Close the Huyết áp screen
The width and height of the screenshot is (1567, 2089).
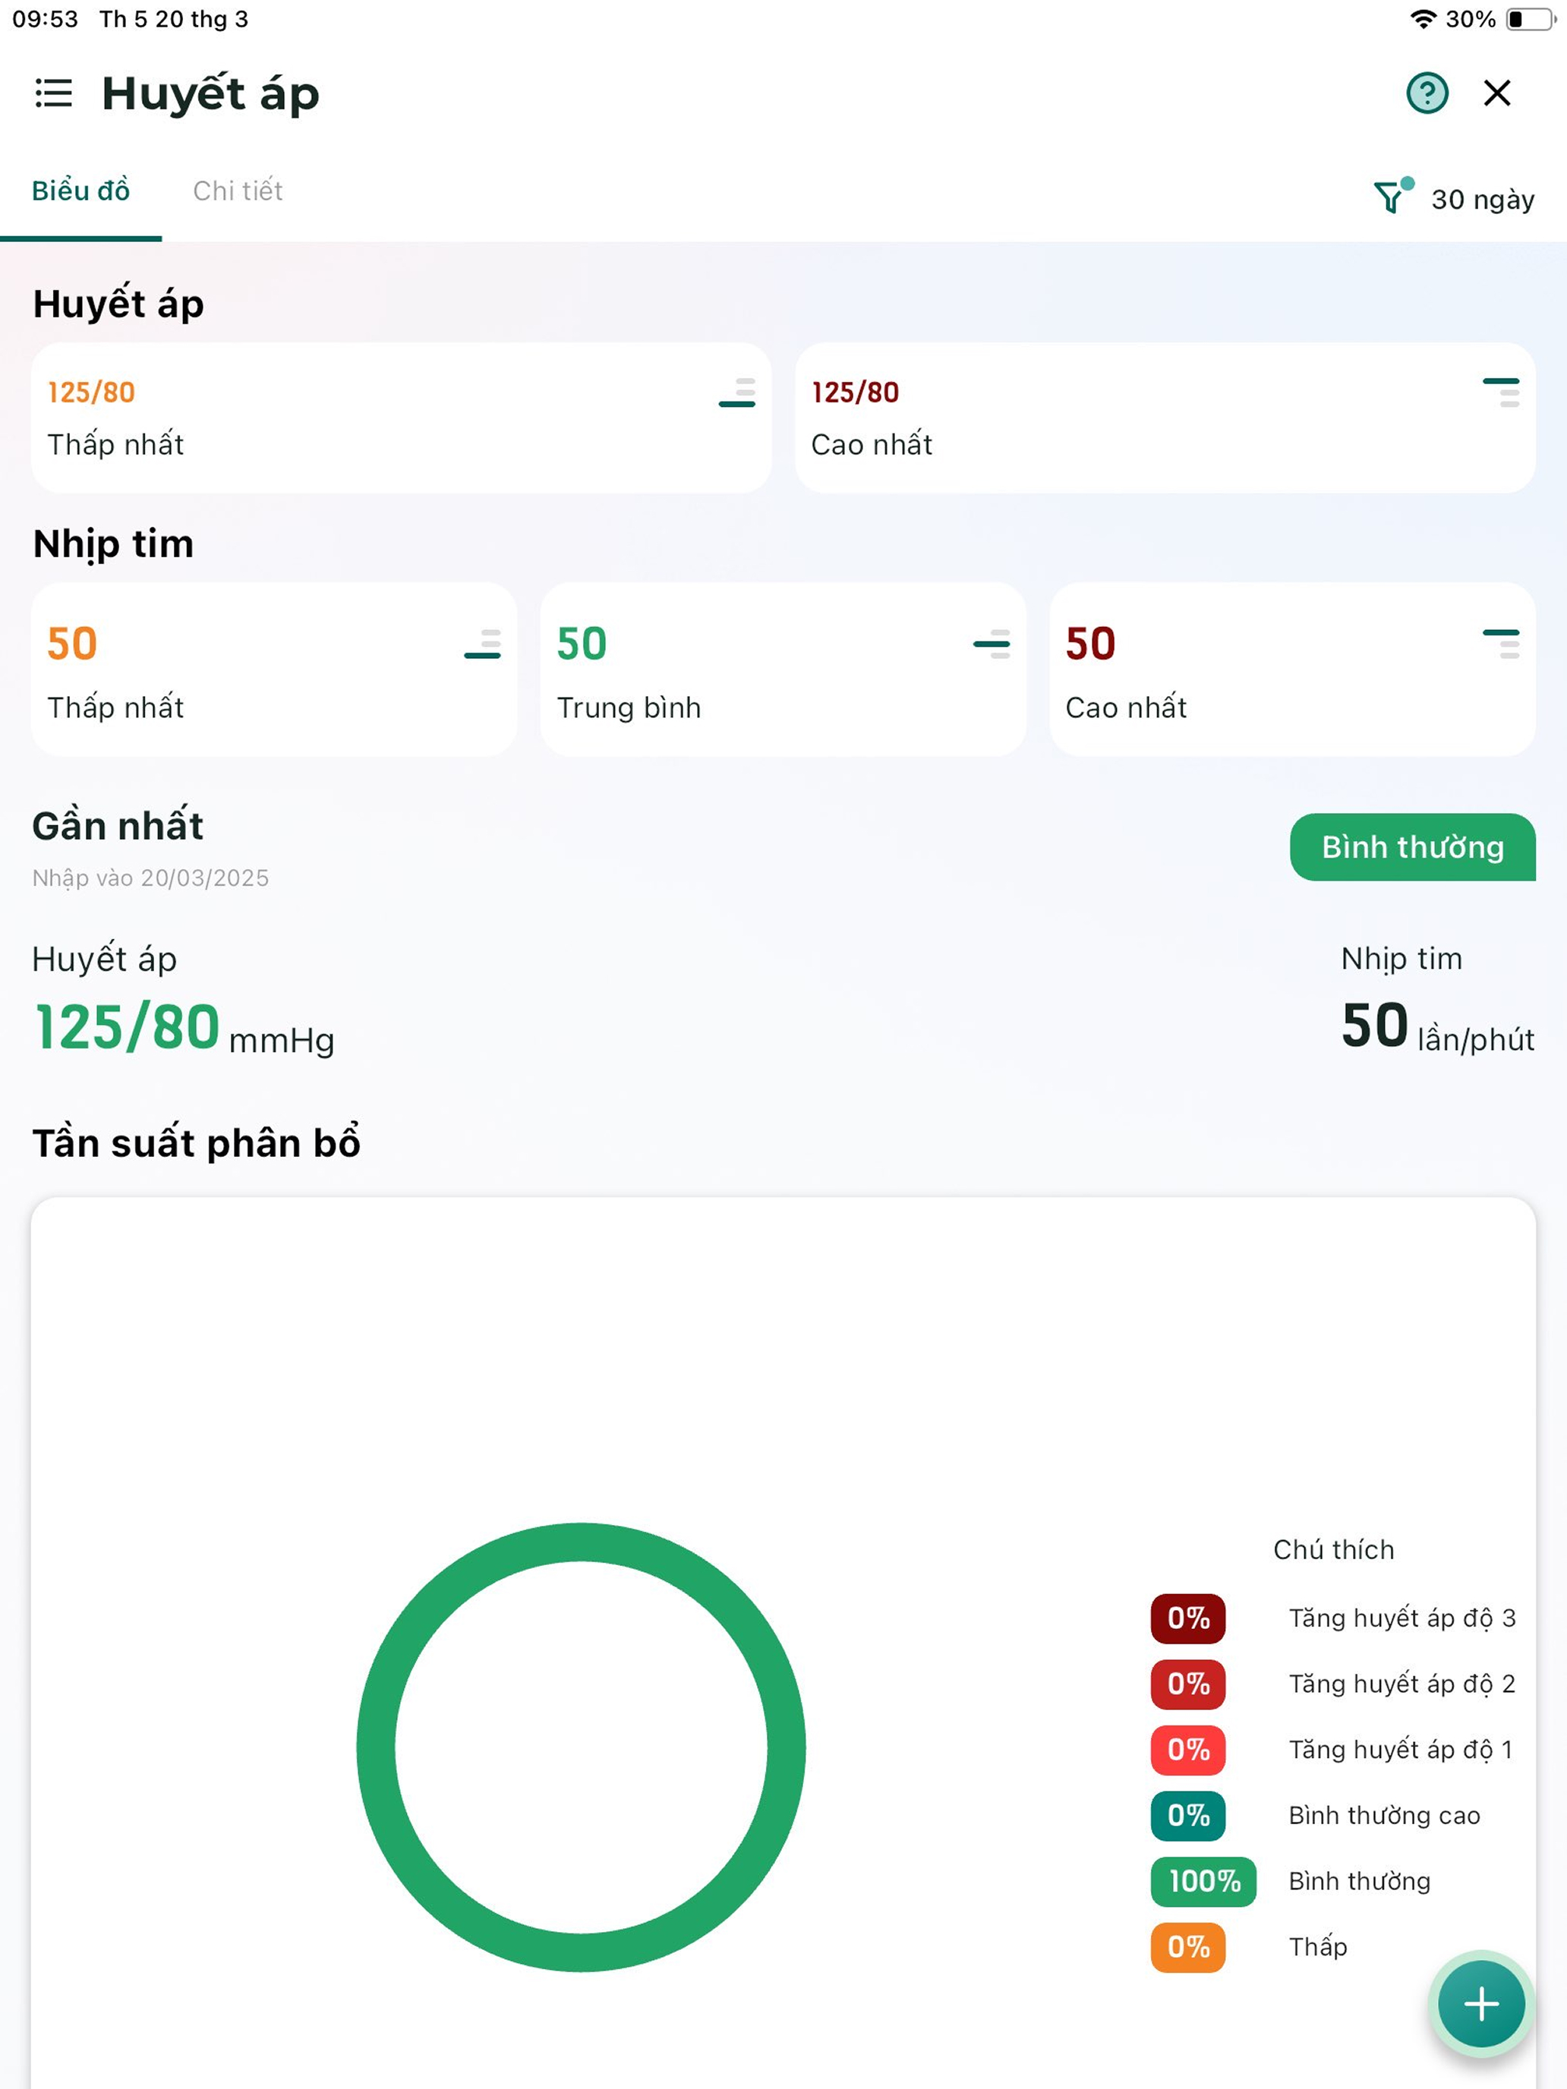point(1497,93)
